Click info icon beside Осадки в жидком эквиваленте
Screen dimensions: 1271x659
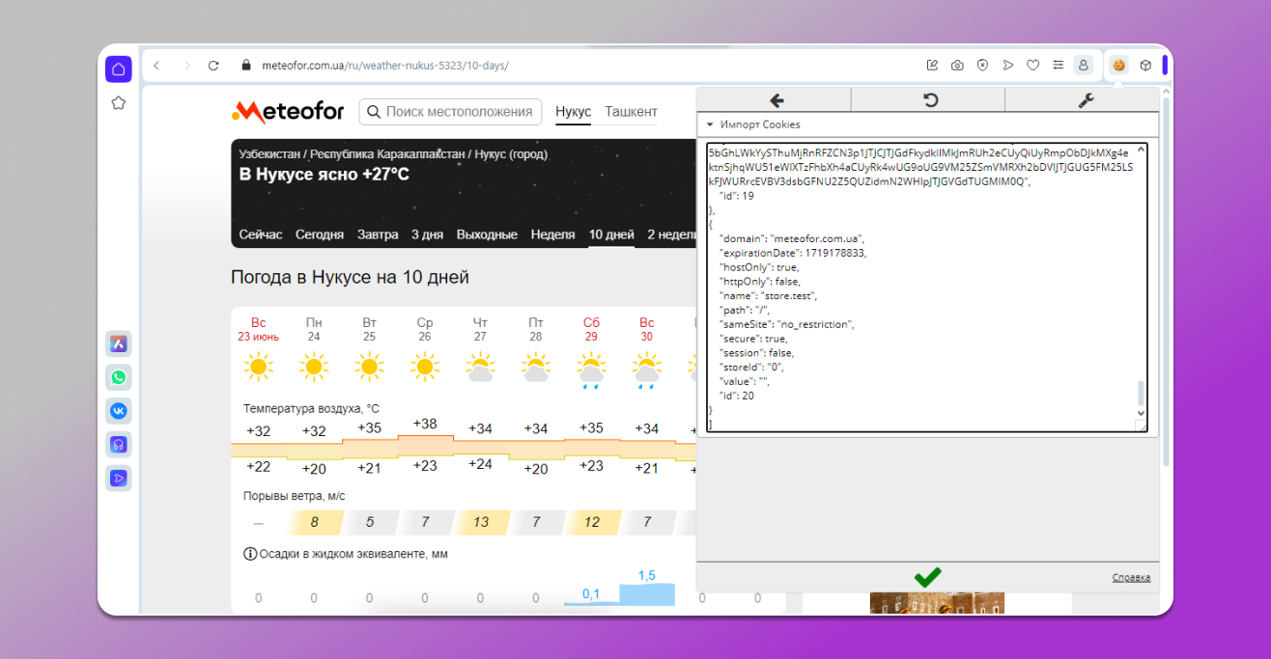pyautogui.click(x=250, y=554)
